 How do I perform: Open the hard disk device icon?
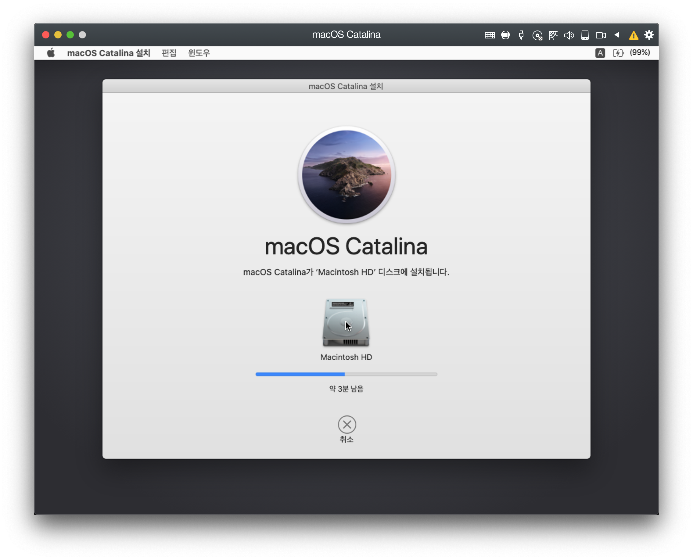(585, 35)
